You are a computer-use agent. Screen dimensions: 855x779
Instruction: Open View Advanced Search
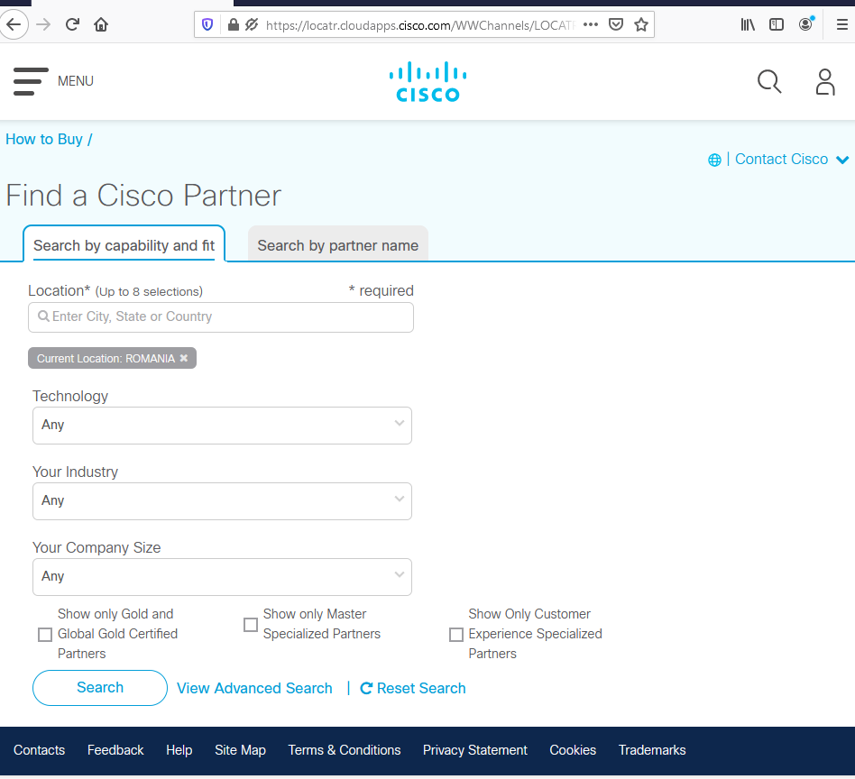[253, 688]
